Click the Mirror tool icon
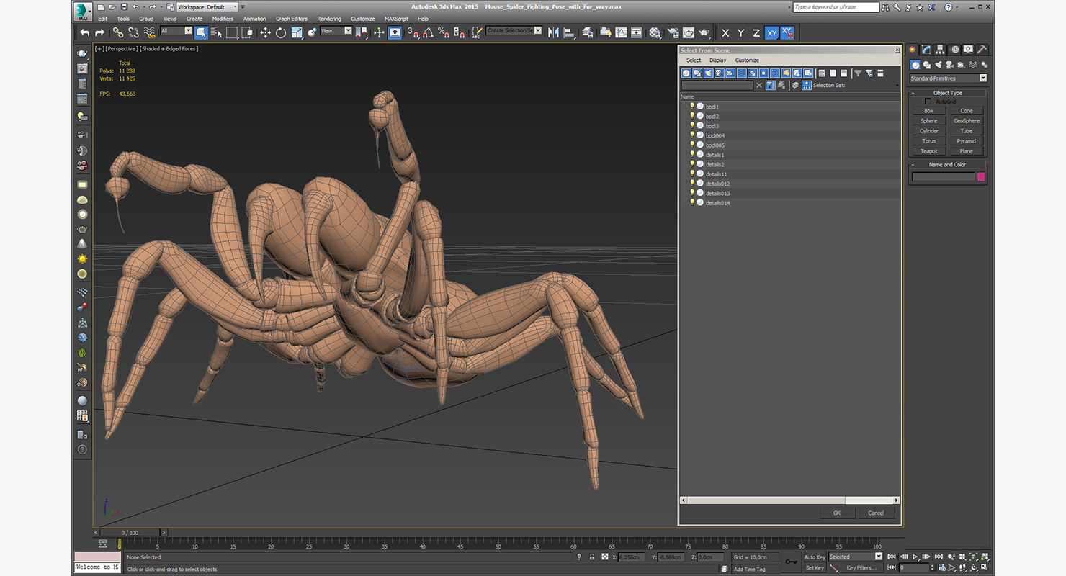Viewport: 1066px width, 576px height. tap(553, 32)
